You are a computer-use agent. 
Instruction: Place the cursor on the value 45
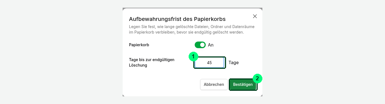click(210, 63)
